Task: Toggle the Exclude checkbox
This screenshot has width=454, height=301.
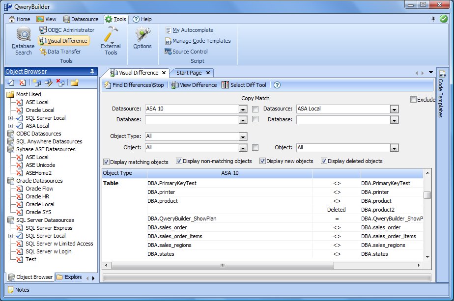Action: pyautogui.click(x=414, y=99)
